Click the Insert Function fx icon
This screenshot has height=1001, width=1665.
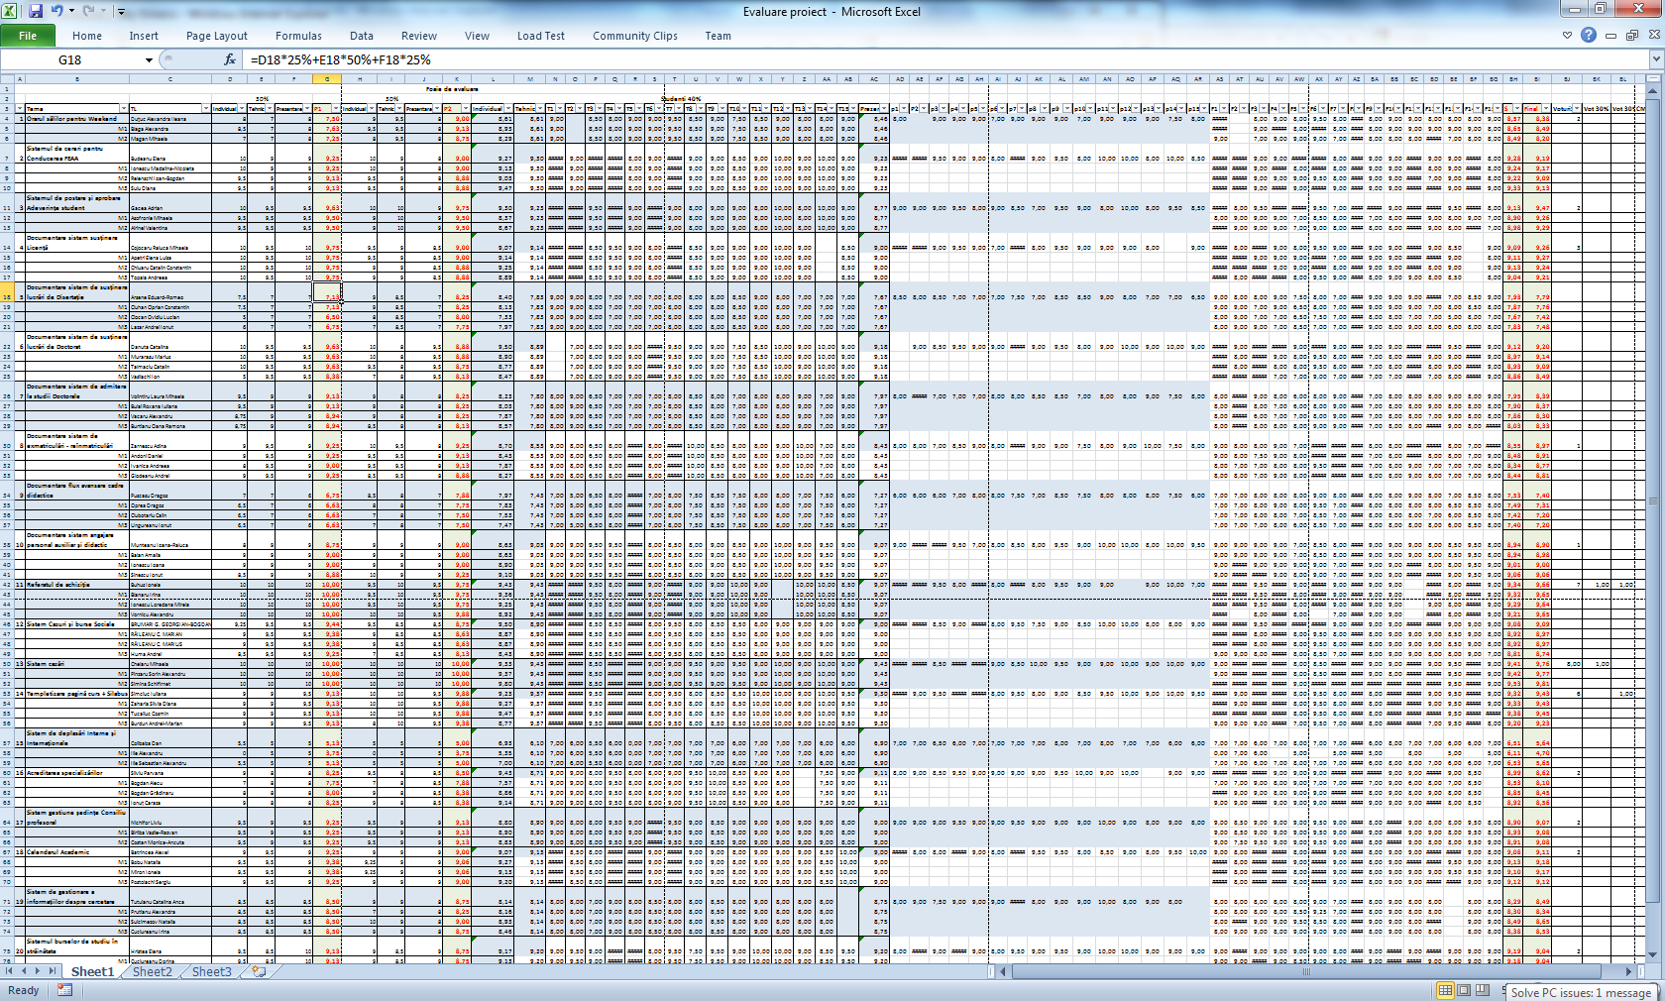click(229, 59)
